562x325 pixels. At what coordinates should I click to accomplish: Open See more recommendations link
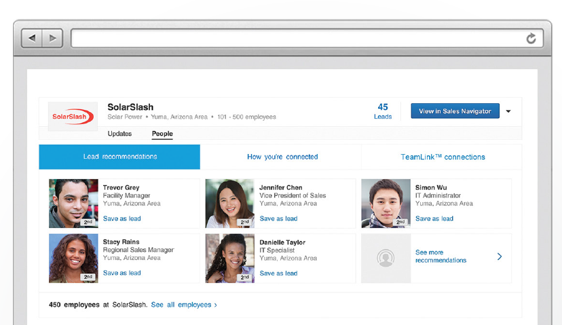pos(441,256)
